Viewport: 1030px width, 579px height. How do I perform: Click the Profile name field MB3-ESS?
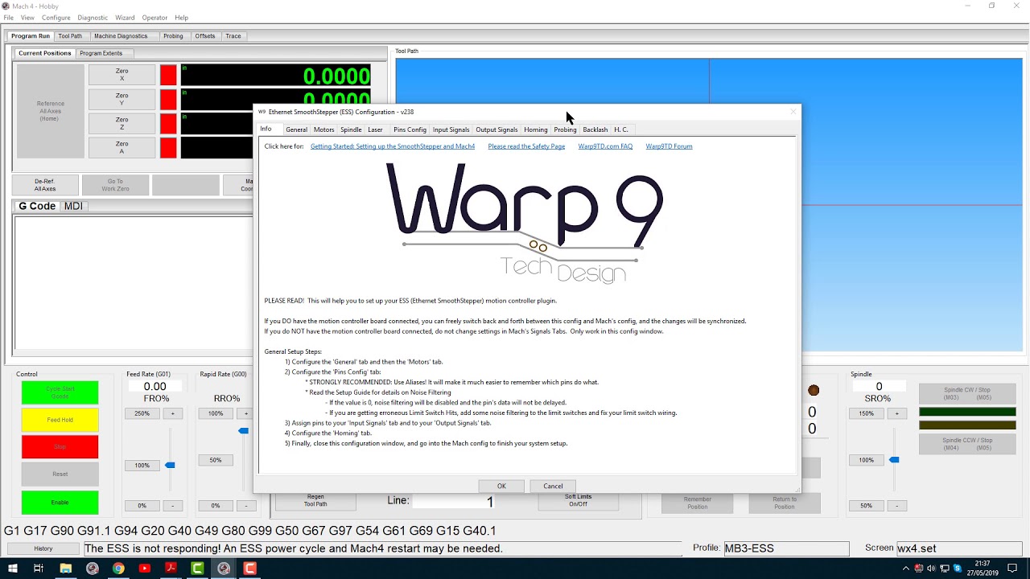click(x=786, y=548)
